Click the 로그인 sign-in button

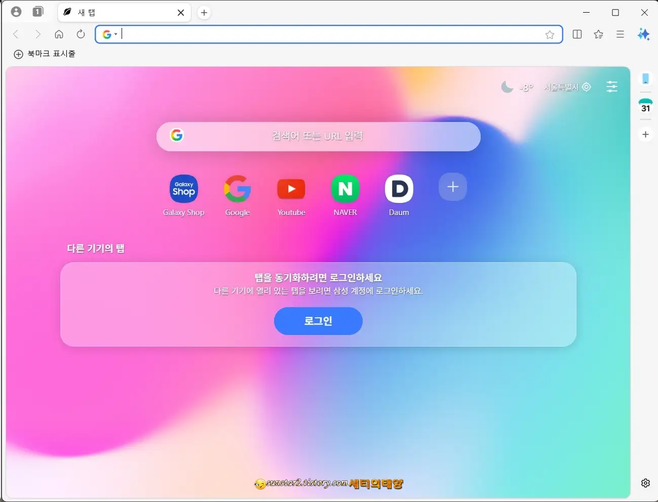(318, 321)
